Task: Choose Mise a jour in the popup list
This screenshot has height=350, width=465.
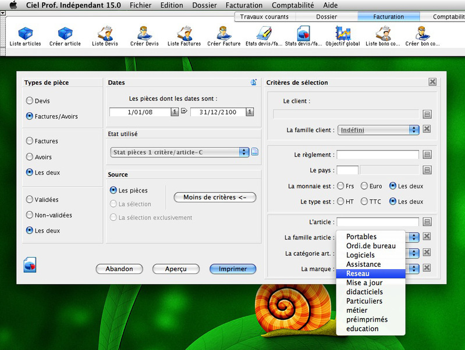Action: (x=371, y=283)
